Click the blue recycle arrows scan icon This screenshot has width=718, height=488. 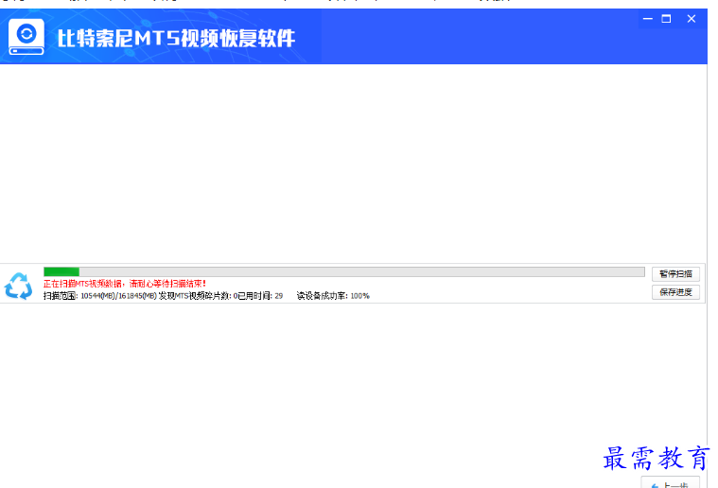(18, 287)
